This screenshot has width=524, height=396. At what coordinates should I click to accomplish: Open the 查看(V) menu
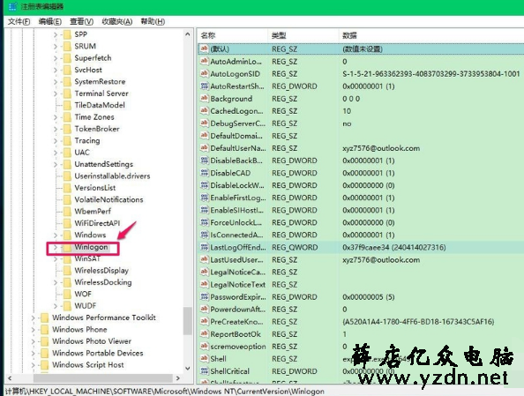[81, 22]
